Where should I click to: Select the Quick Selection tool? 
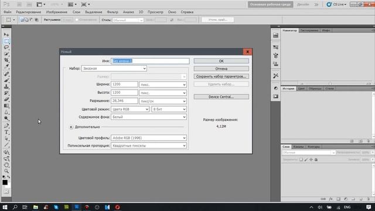6,54
